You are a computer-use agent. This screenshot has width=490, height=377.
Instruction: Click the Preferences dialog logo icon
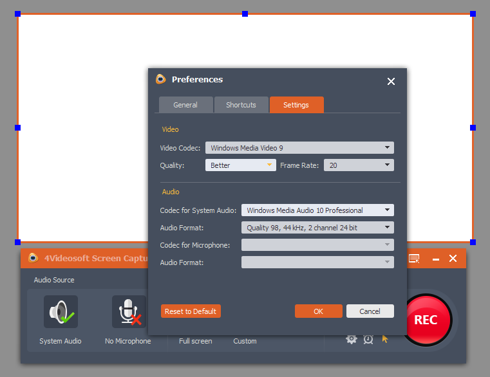[x=160, y=79]
